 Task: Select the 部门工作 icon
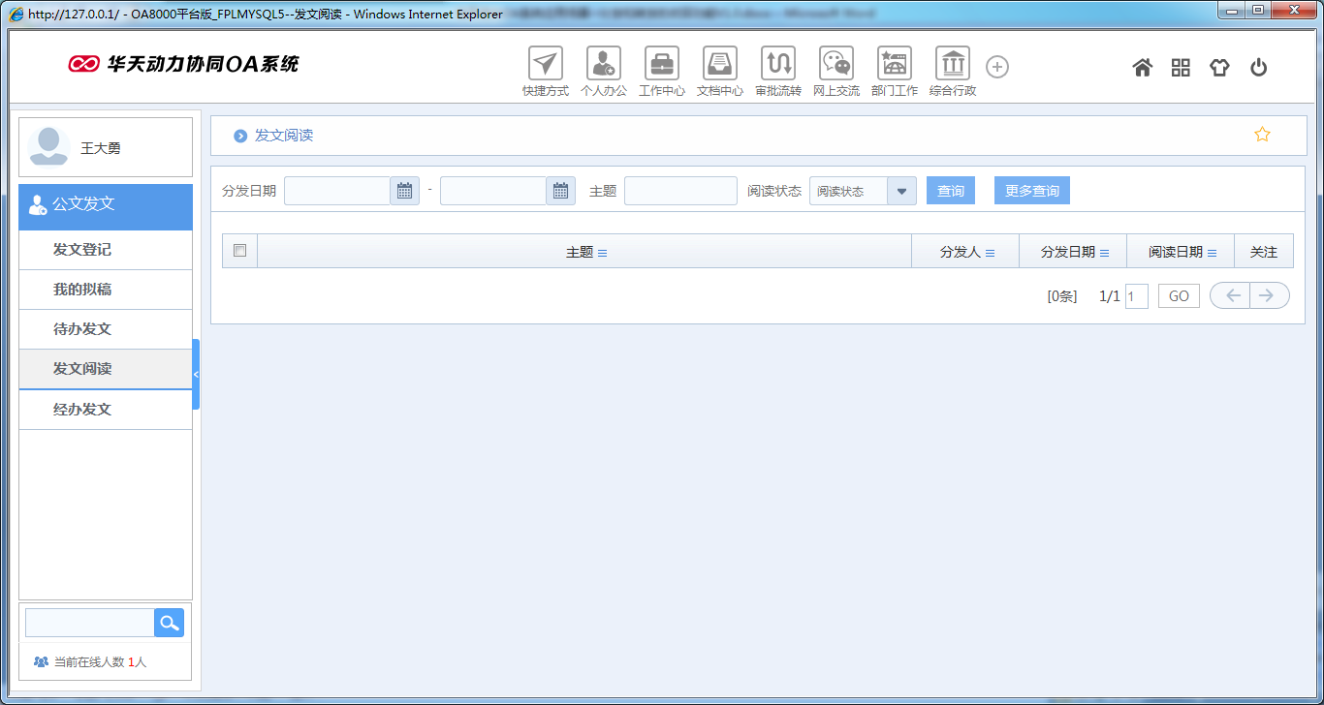(x=894, y=65)
